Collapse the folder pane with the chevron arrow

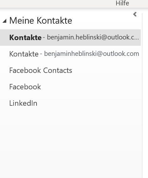tap(135, 14)
